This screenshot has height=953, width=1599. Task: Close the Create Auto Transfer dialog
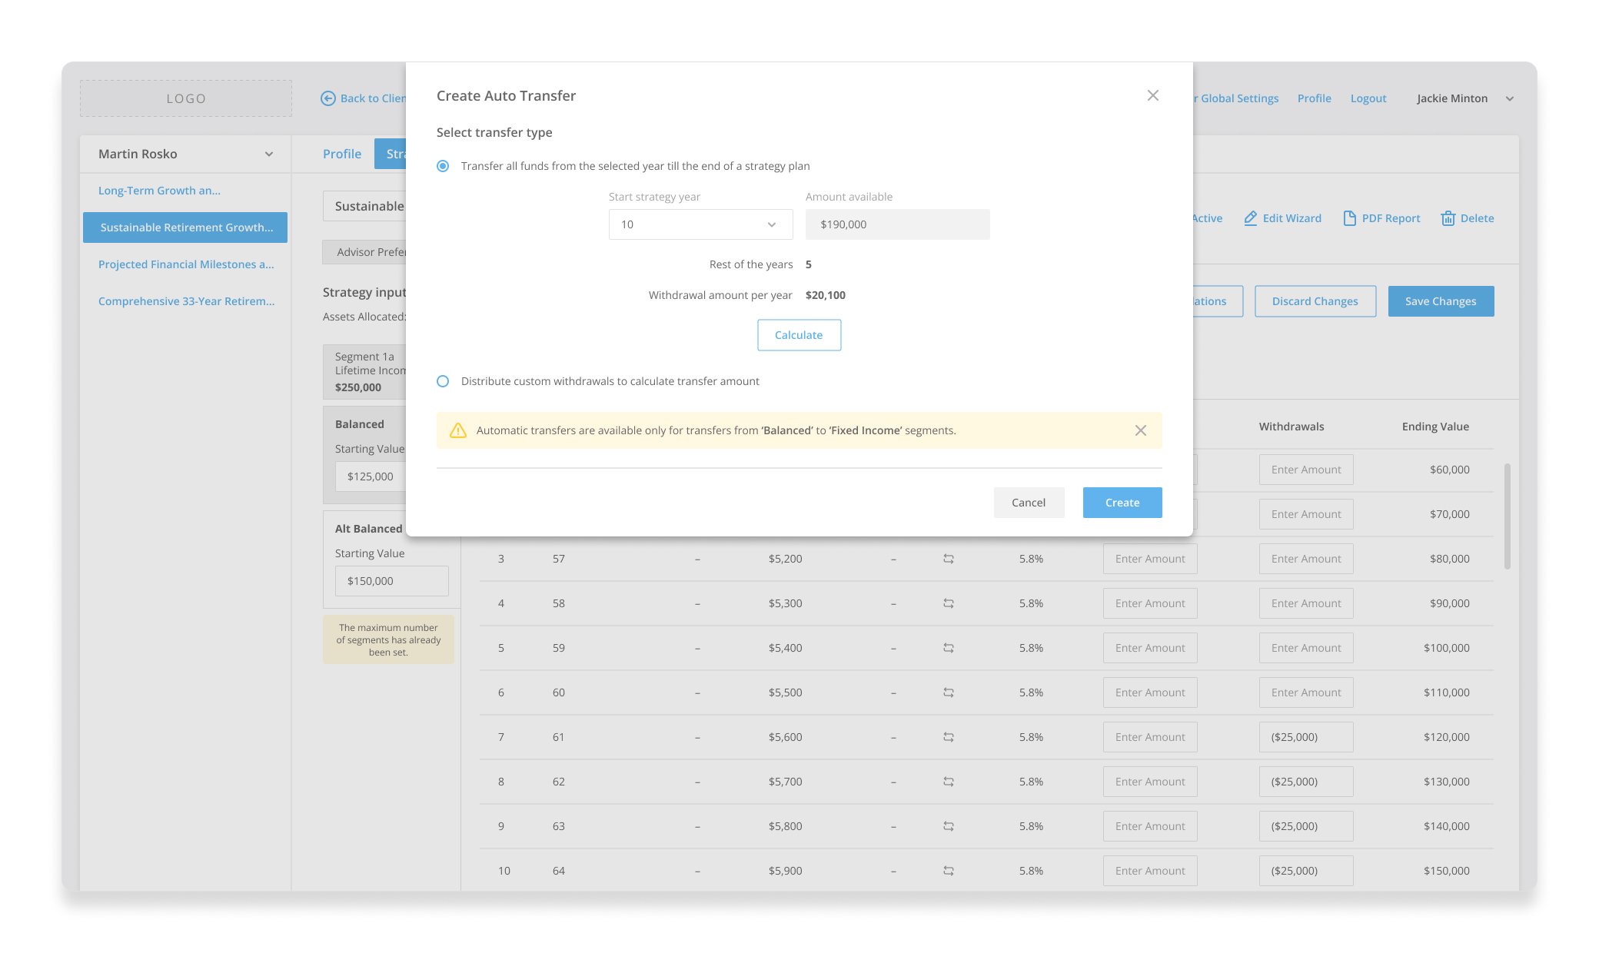point(1152,95)
